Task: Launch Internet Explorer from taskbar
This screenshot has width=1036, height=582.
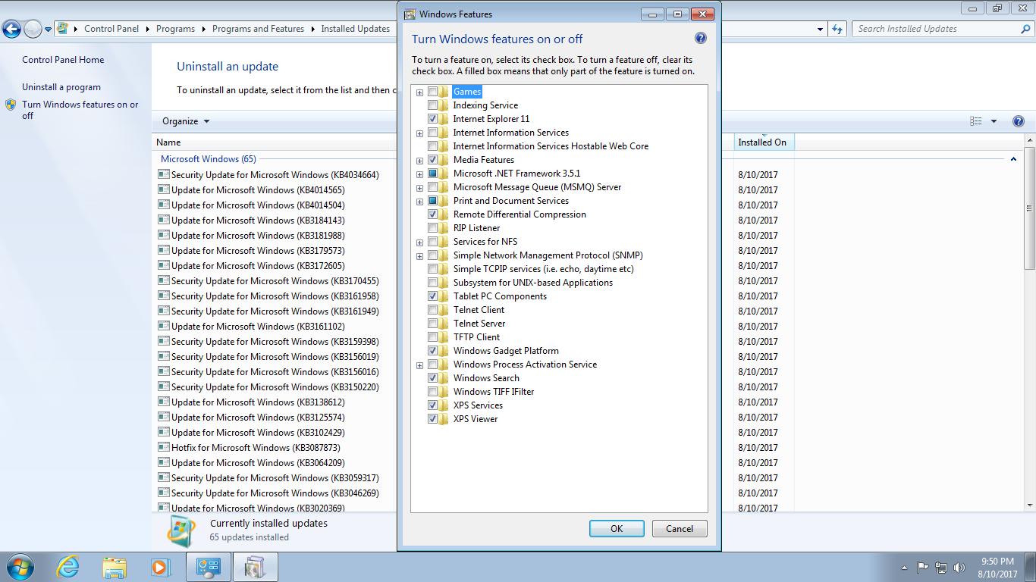Action: [x=68, y=567]
